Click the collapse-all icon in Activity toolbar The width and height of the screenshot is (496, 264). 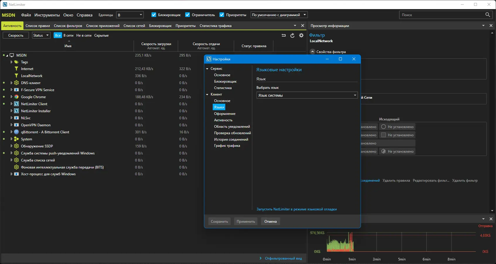coord(283,35)
